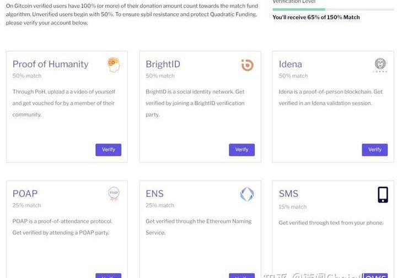Verify with BrightID
Viewport: 397px width, 278px height.
(x=242, y=149)
